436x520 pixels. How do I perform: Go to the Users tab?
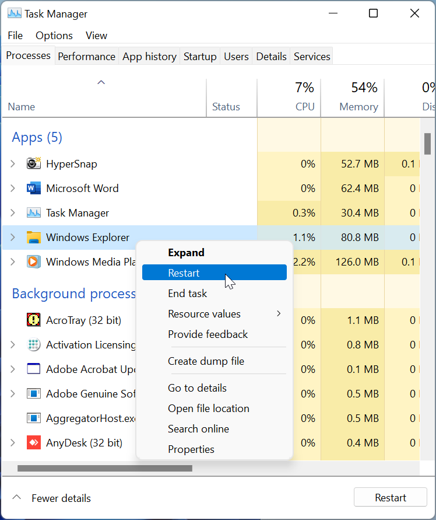coord(236,57)
